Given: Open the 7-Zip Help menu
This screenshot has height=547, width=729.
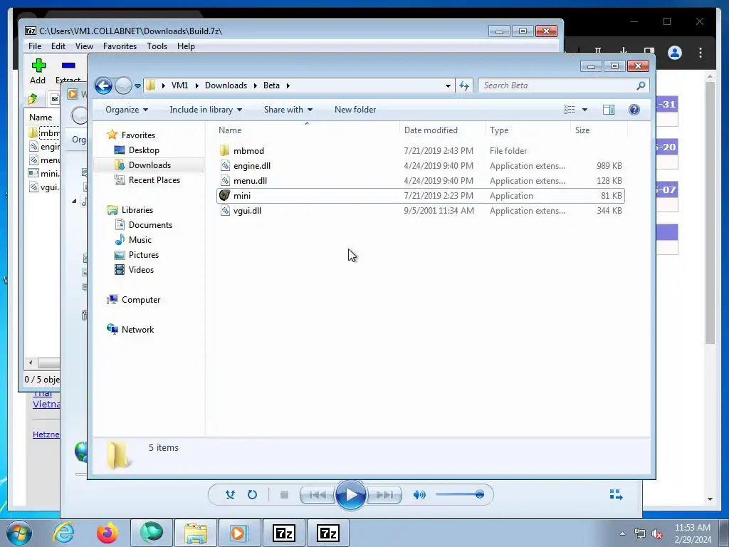Looking at the screenshot, I should click(186, 46).
